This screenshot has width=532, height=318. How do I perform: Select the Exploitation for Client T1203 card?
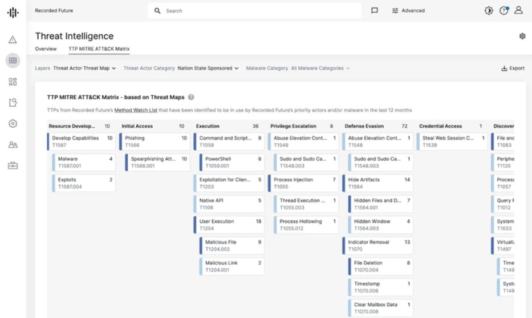(x=229, y=183)
